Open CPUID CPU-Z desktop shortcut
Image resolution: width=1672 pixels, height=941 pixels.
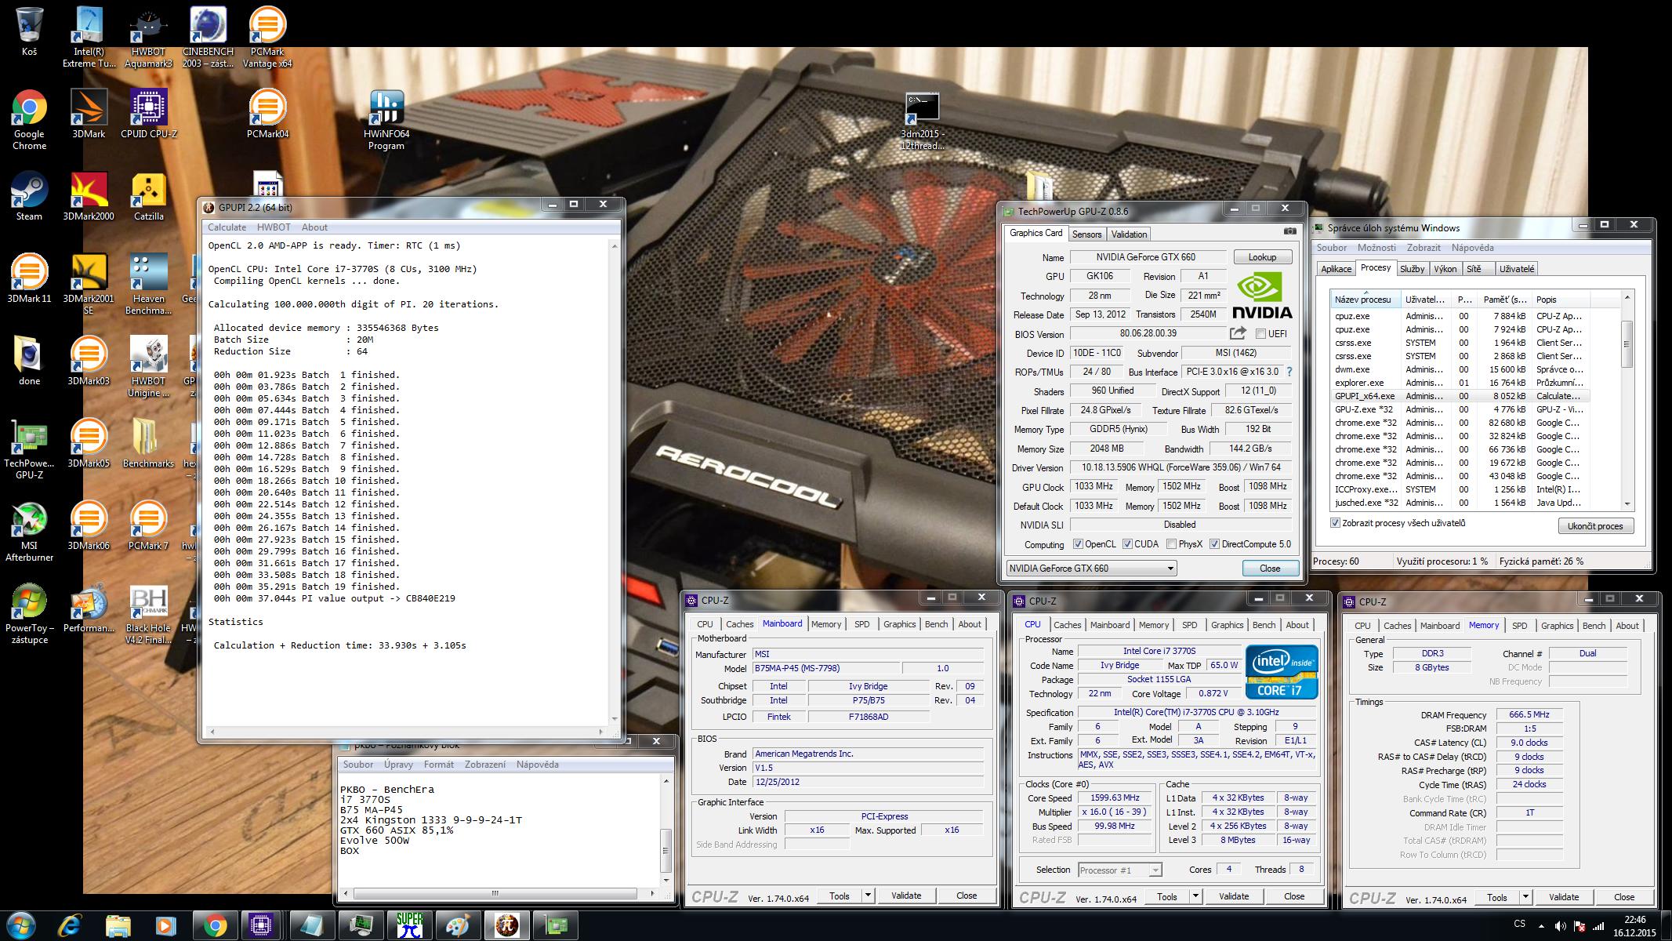[x=148, y=114]
